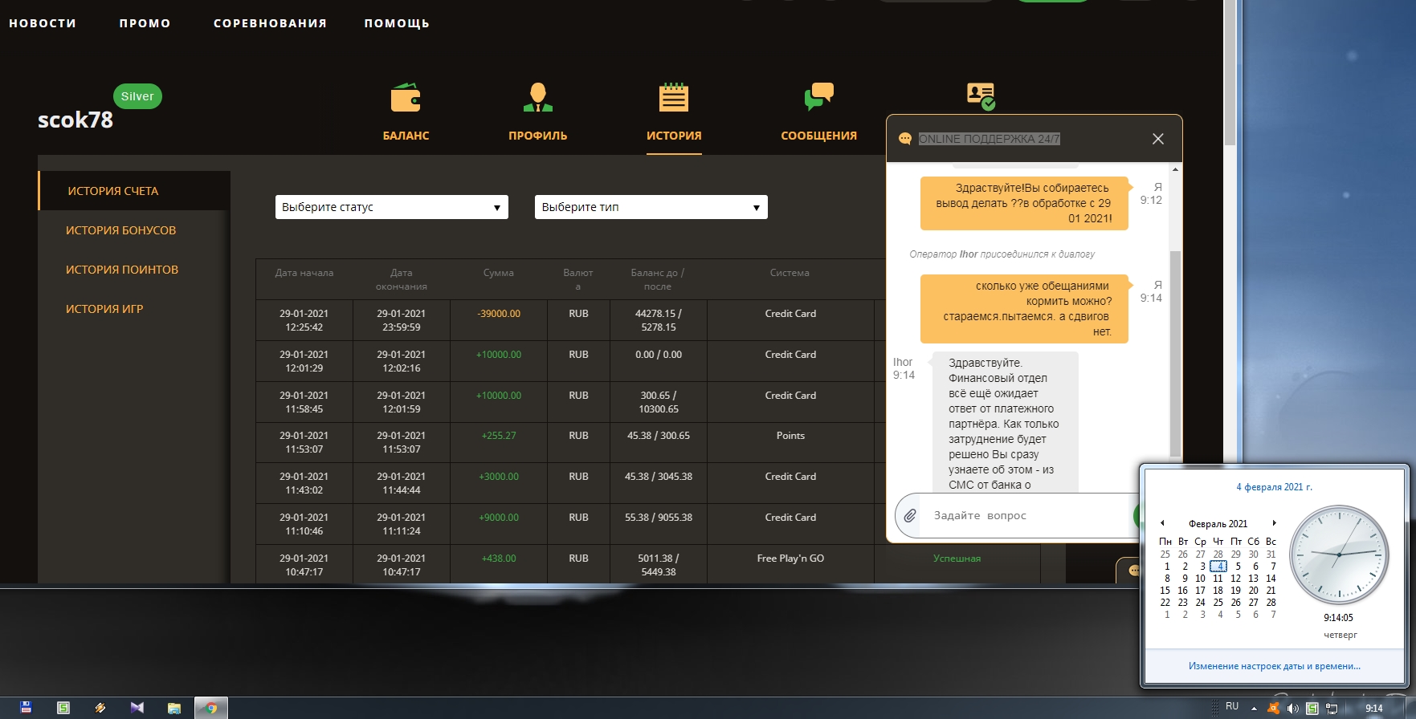Viewport: 1416px width, 719px height.
Task: Click the username scok78
Action: [75, 120]
